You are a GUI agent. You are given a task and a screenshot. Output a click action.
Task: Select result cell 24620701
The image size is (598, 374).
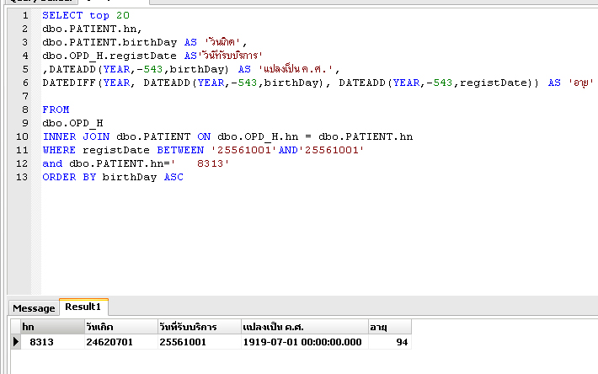(121, 342)
